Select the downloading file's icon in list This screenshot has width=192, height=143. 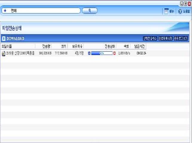[3, 54]
